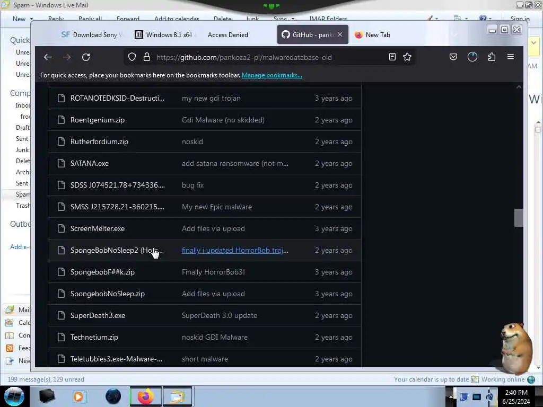The width and height of the screenshot is (543, 407).
Task: Open Trash folder in Windows Live Mail
Action: click(23, 206)
